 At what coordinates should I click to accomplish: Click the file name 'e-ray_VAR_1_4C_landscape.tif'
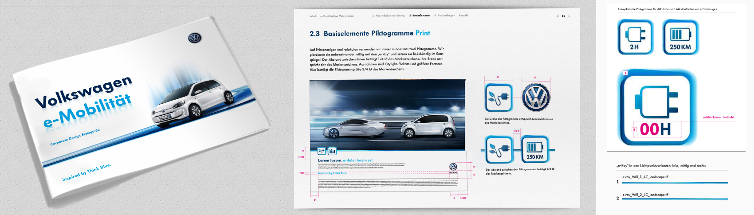[645, 177]
